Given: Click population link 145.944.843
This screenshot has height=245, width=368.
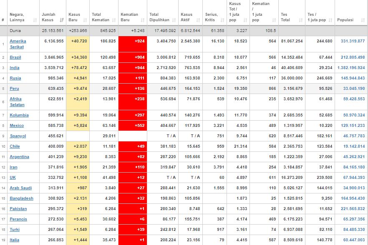Looking at the screenshot, I should tap(353, 78).
